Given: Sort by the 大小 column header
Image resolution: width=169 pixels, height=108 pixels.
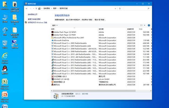Looking at the screenshot, I should pos(144,29).
